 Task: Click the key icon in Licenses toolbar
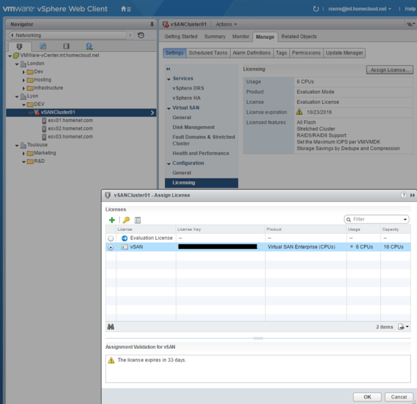coord(125,220)
